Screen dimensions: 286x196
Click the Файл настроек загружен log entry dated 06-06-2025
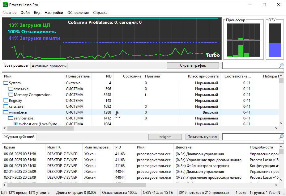pos(140,166)
